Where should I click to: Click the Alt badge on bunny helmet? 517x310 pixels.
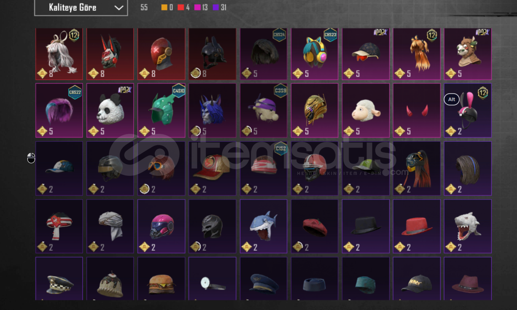tap(452, 99)
